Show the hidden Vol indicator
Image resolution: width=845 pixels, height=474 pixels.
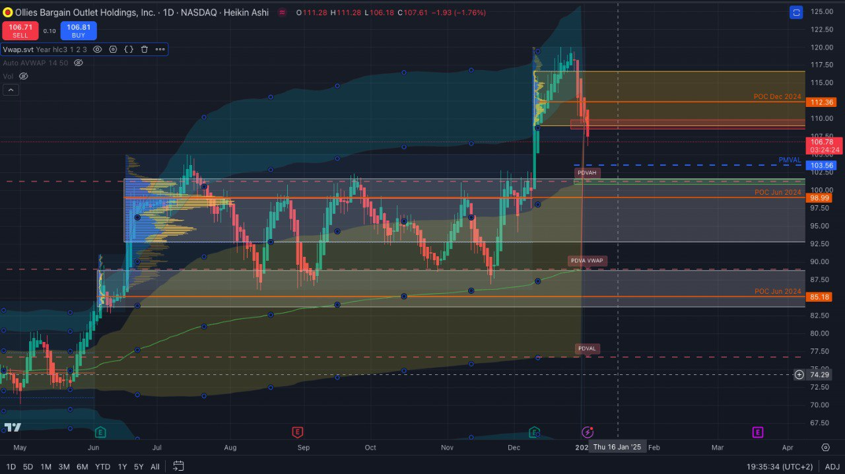[24, 77]
